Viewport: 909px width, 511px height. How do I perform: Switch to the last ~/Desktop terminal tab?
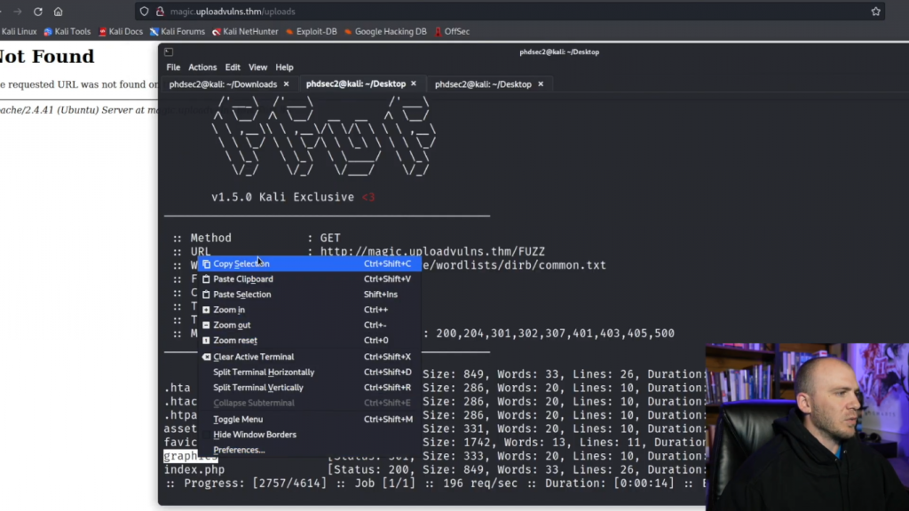pyautogui.click(x=483, y=84)
